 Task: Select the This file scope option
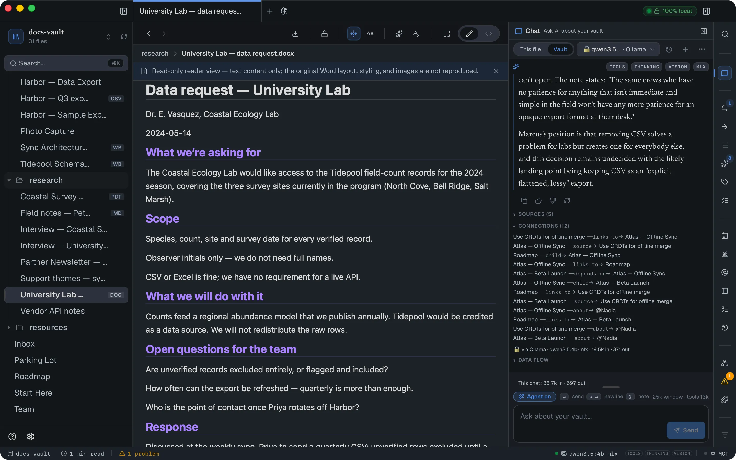coord(531,49)
